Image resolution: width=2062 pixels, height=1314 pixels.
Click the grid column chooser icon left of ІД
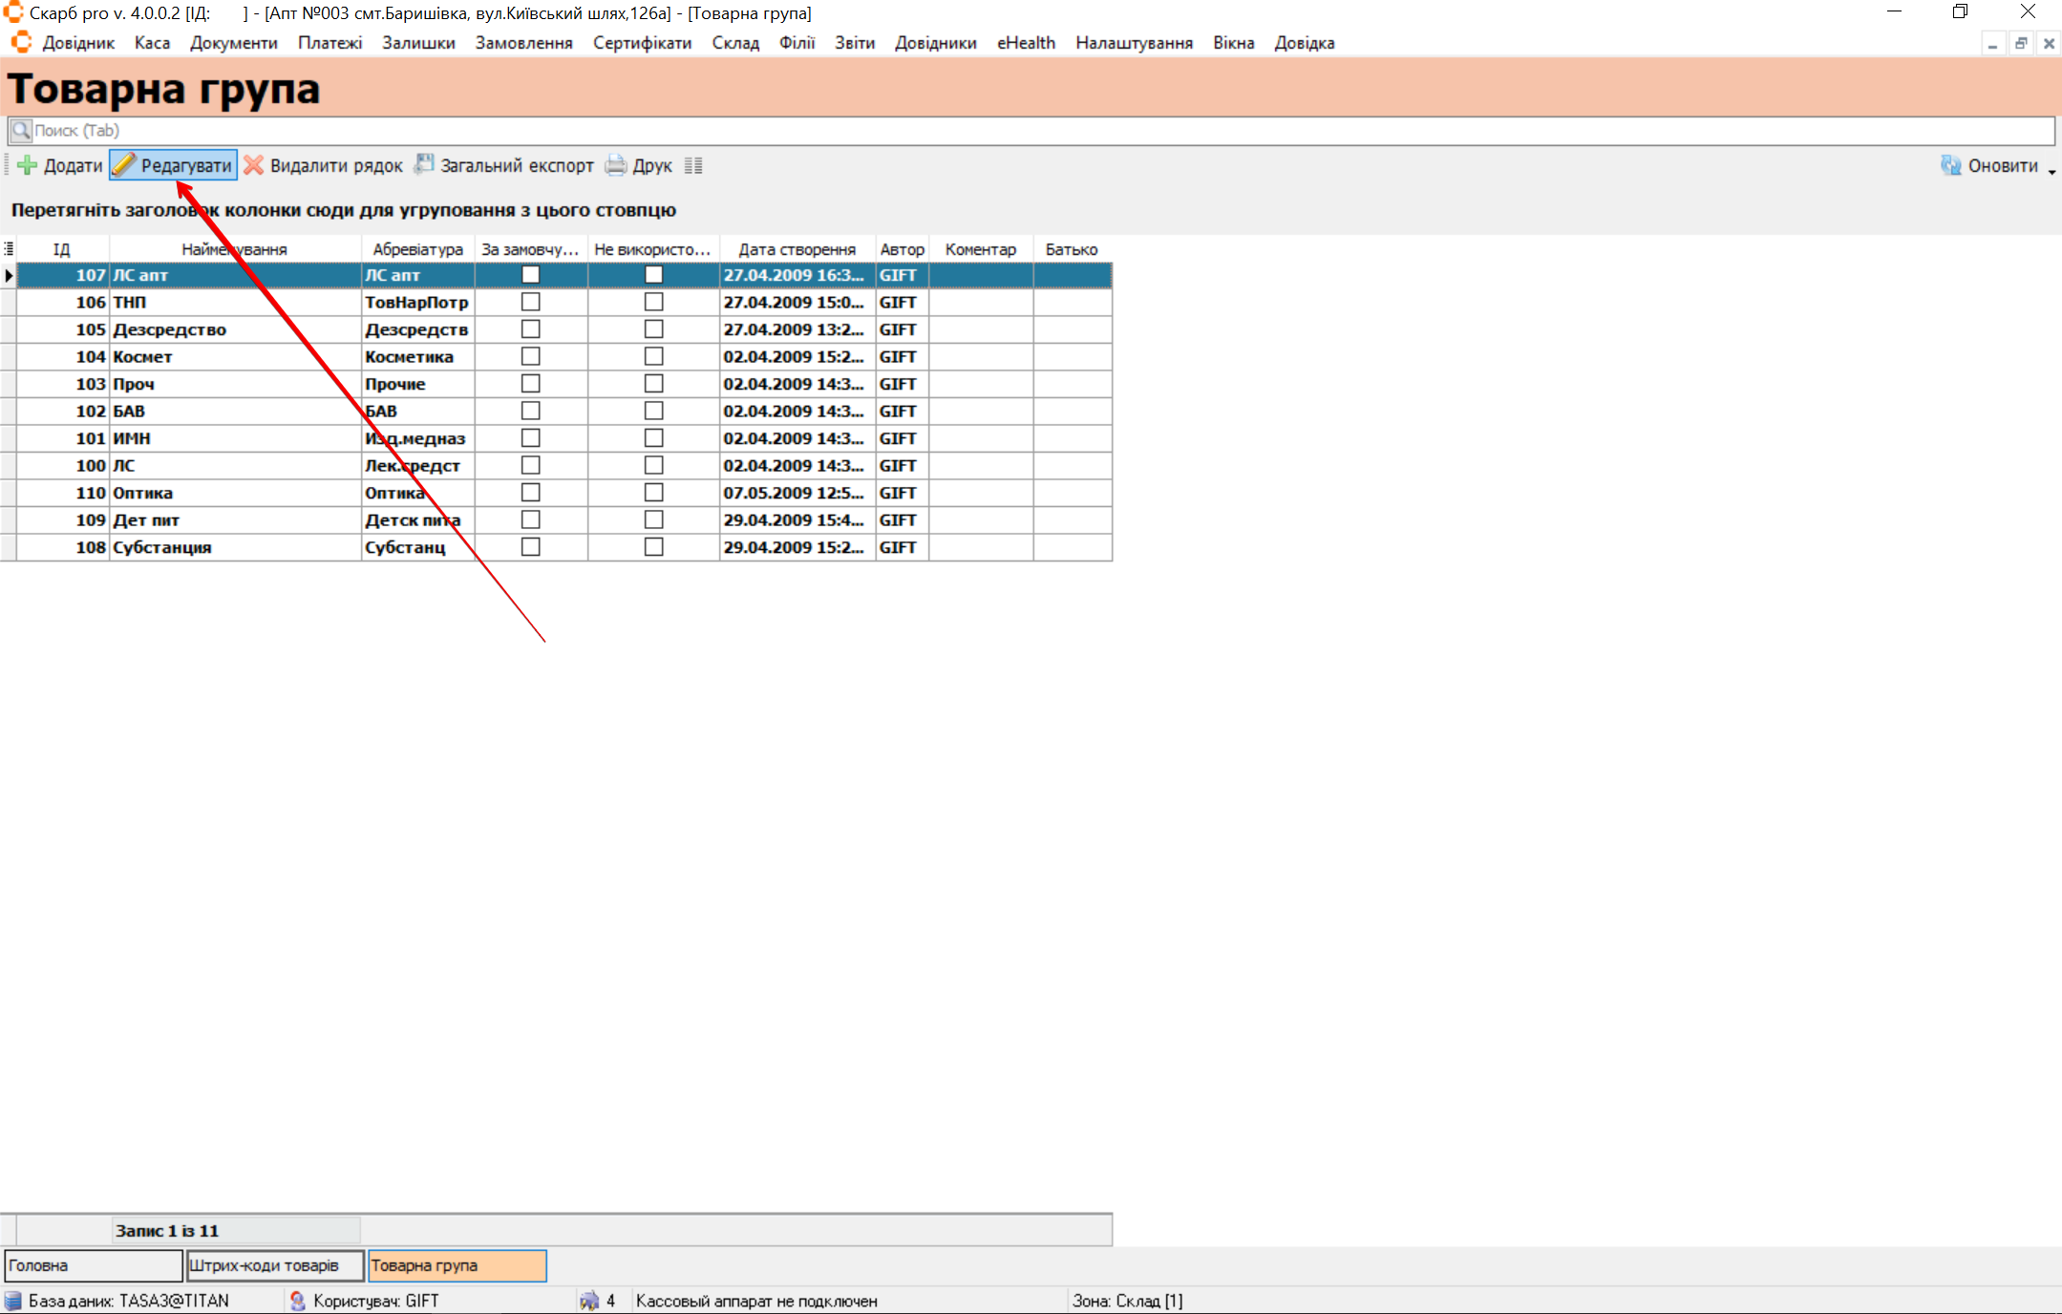[9, 249]
